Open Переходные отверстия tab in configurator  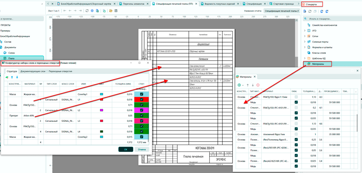pyautogui.click(x=60, y=71)
